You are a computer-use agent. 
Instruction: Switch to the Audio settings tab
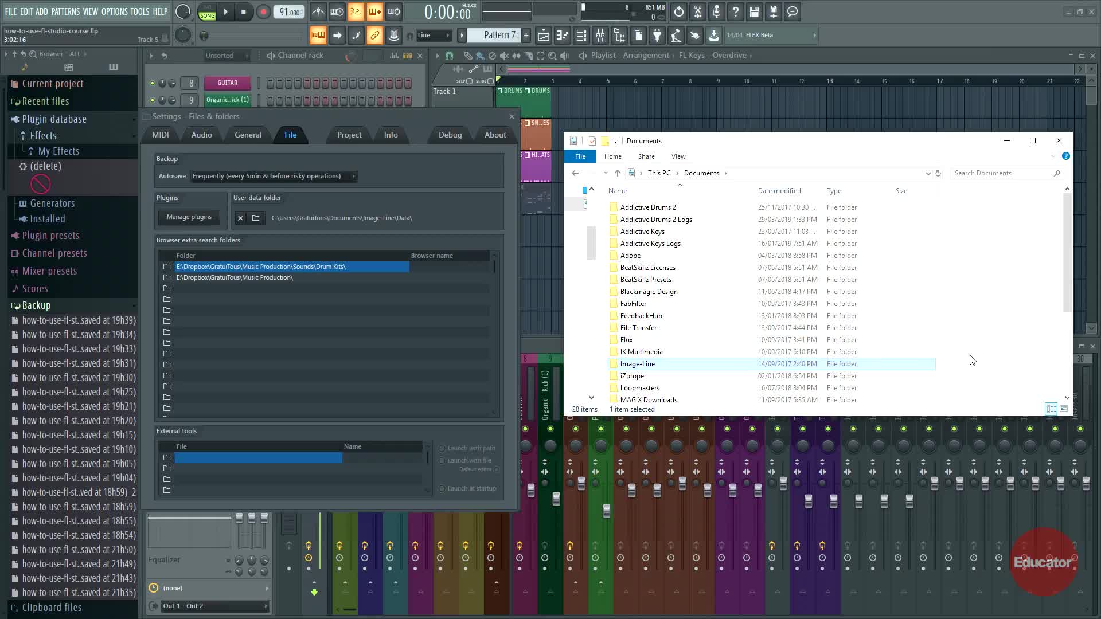[x=201, y=135]
